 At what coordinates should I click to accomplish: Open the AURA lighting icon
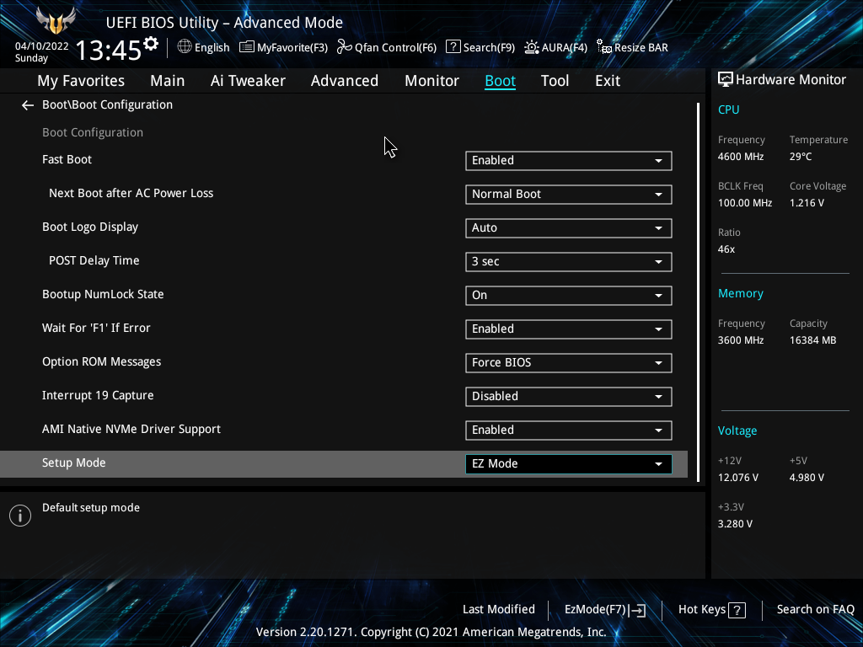point(531,47)
